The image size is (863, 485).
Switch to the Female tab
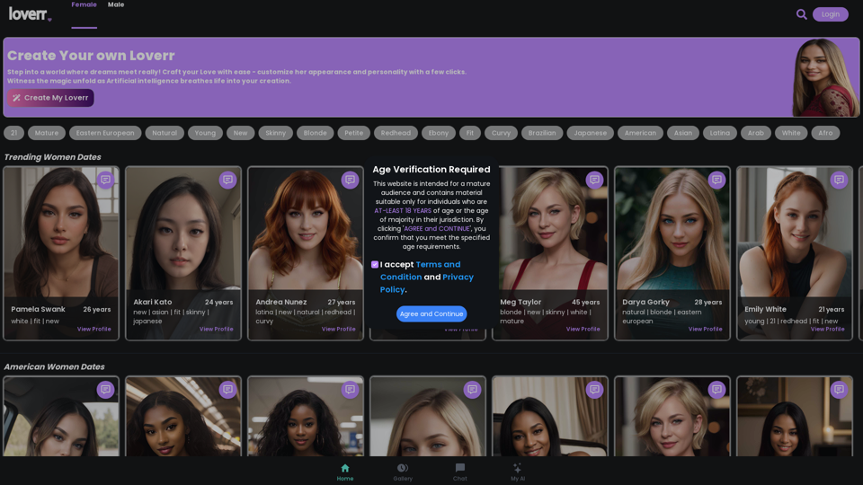(84, 5)
